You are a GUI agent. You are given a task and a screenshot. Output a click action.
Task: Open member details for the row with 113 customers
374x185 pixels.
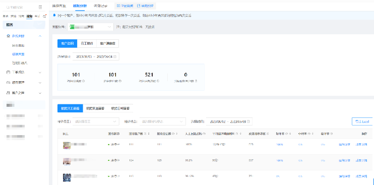pyautogui.click(x=361, y=176)
